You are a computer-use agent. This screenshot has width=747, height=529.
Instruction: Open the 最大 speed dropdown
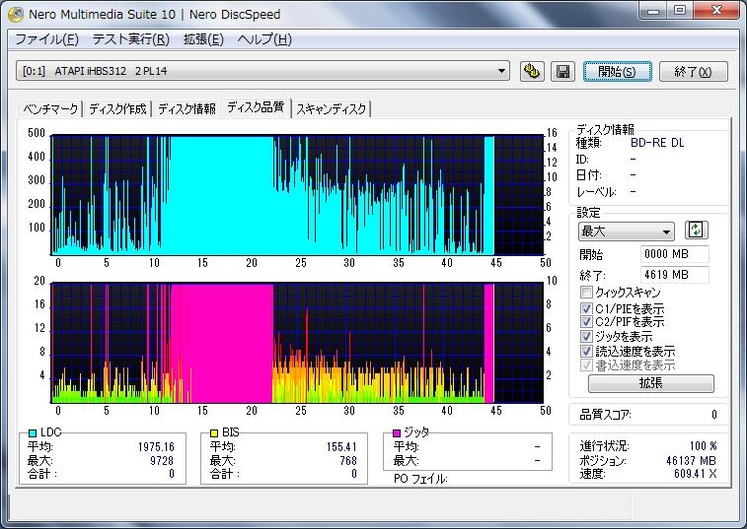click(x=626, y=231)
